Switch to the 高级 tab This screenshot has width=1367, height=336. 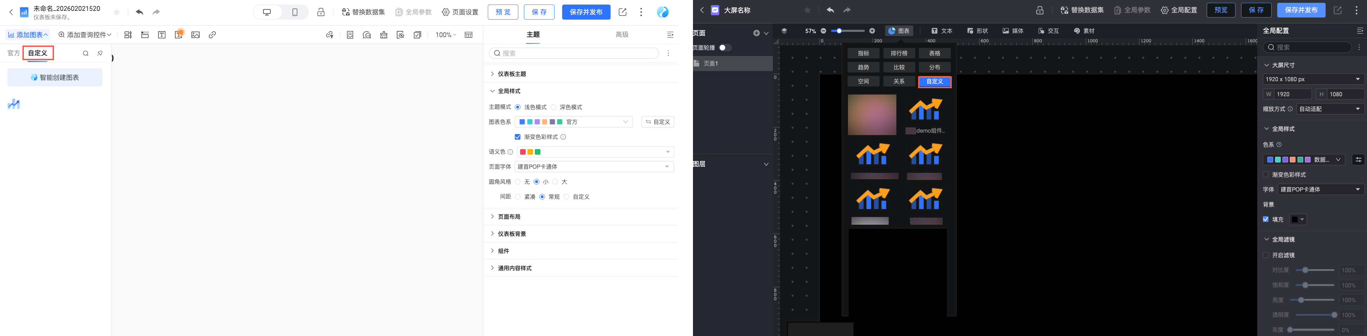pos(622,34)
